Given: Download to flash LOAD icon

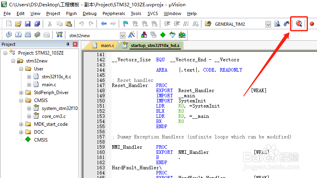Looking at the screenshot, I should pyautogui.click(x=59, y=35).
